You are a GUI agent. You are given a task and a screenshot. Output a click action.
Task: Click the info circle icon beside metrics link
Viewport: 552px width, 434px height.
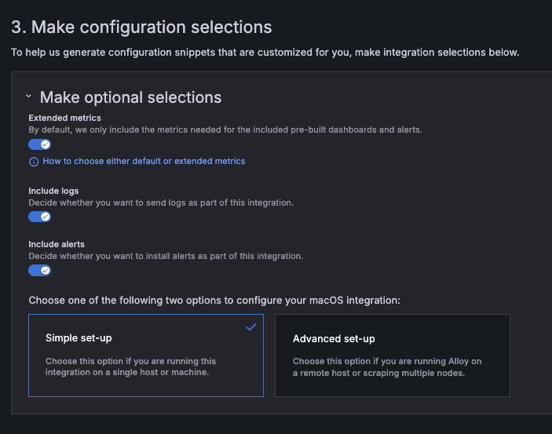tap(34, 162)
